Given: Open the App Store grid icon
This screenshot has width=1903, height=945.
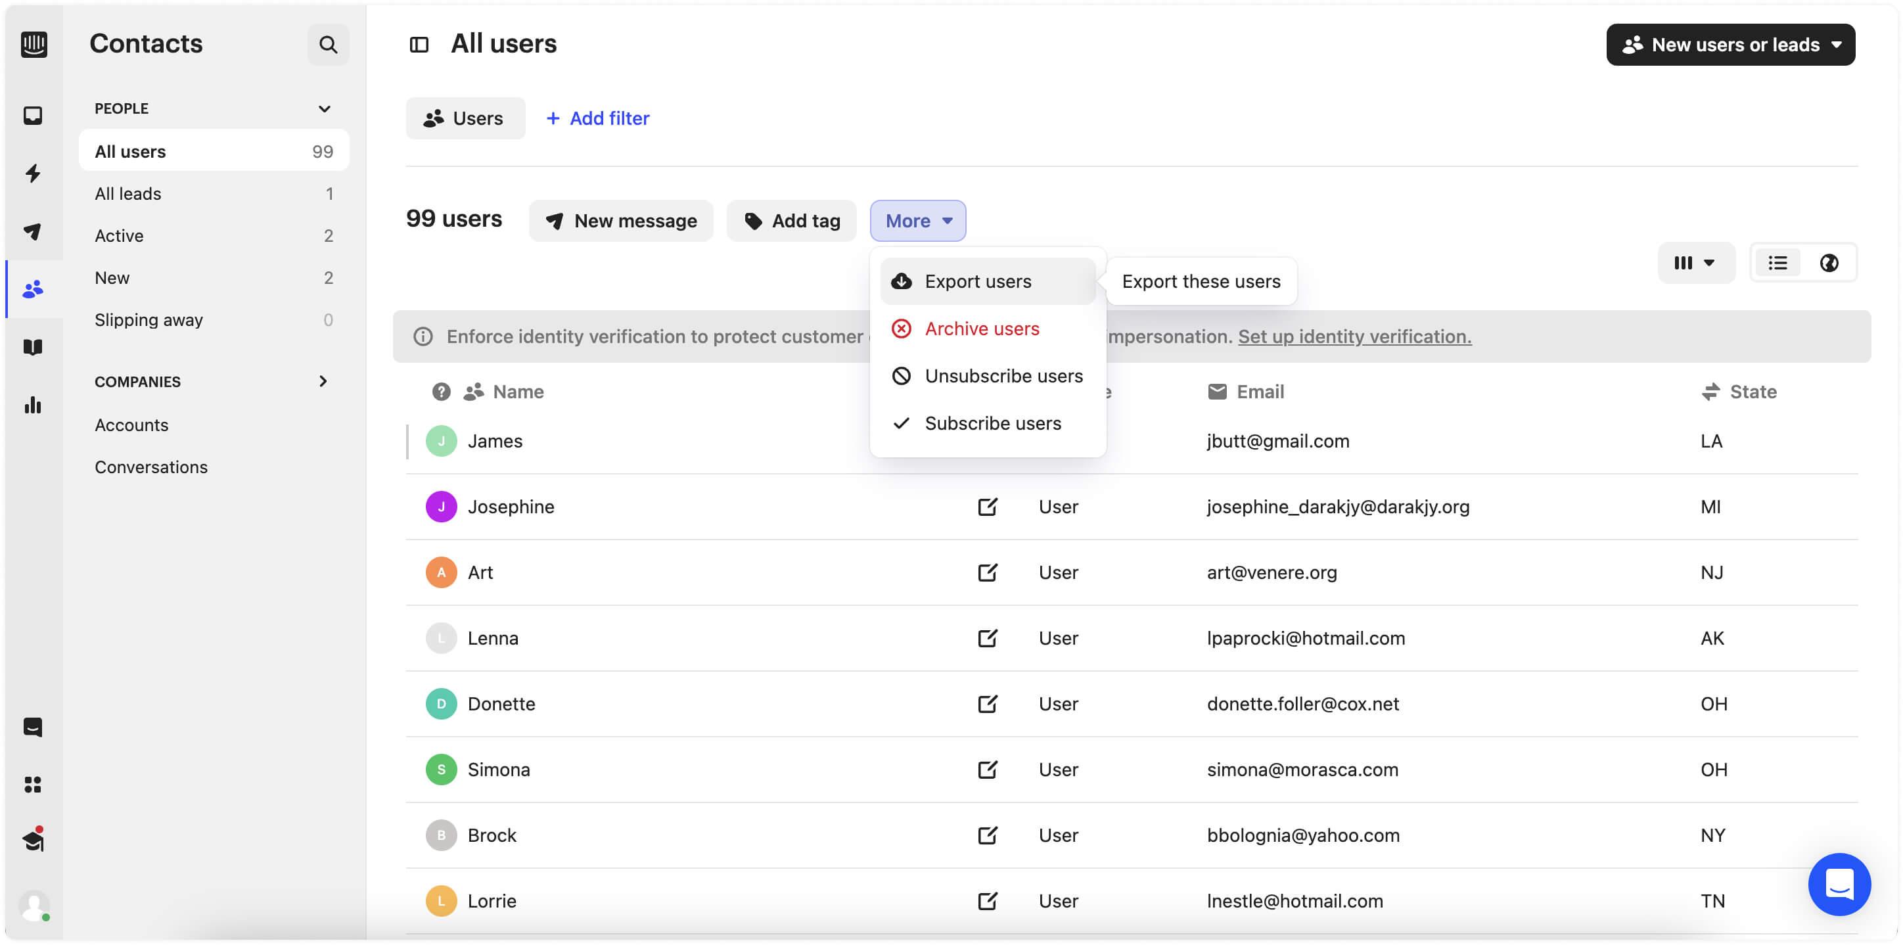Looking at the screenshot, I should 32,785.
